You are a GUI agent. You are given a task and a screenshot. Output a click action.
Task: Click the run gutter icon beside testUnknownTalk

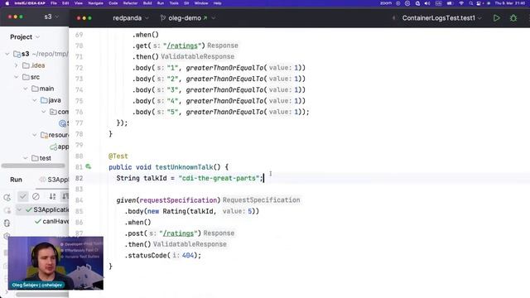click(x=89, y=166)
